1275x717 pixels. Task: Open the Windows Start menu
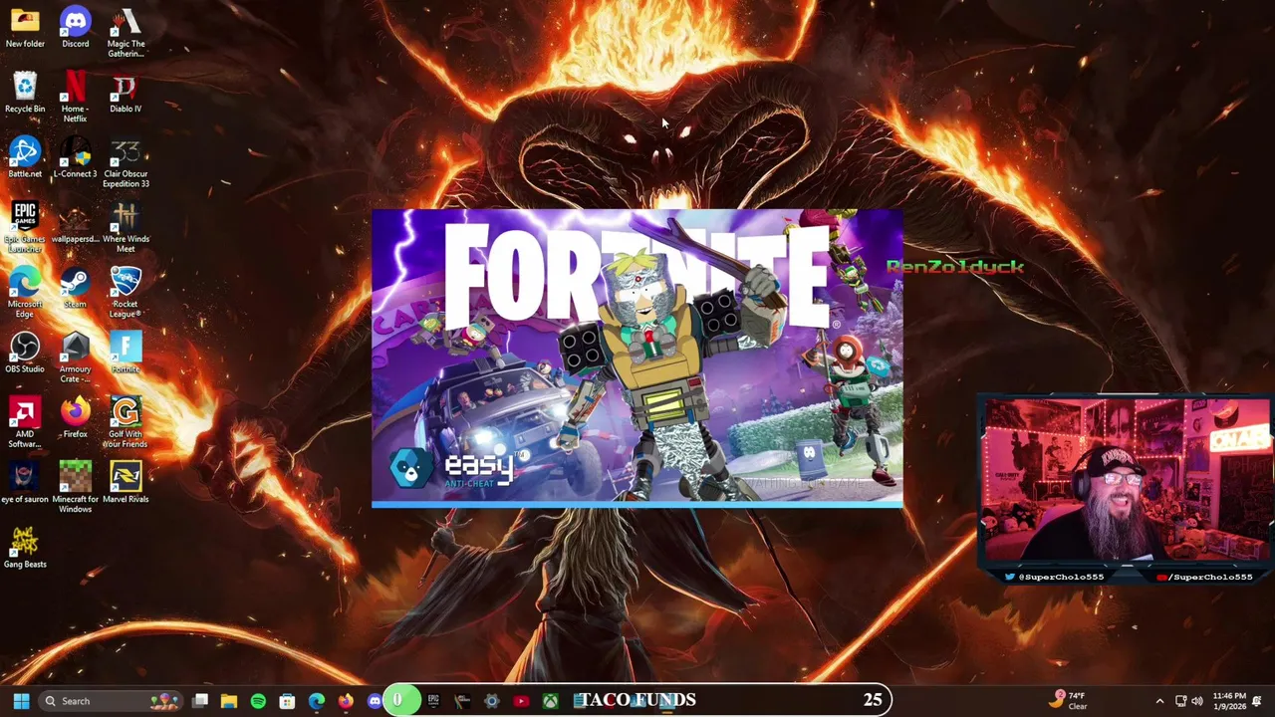point(21,701)
